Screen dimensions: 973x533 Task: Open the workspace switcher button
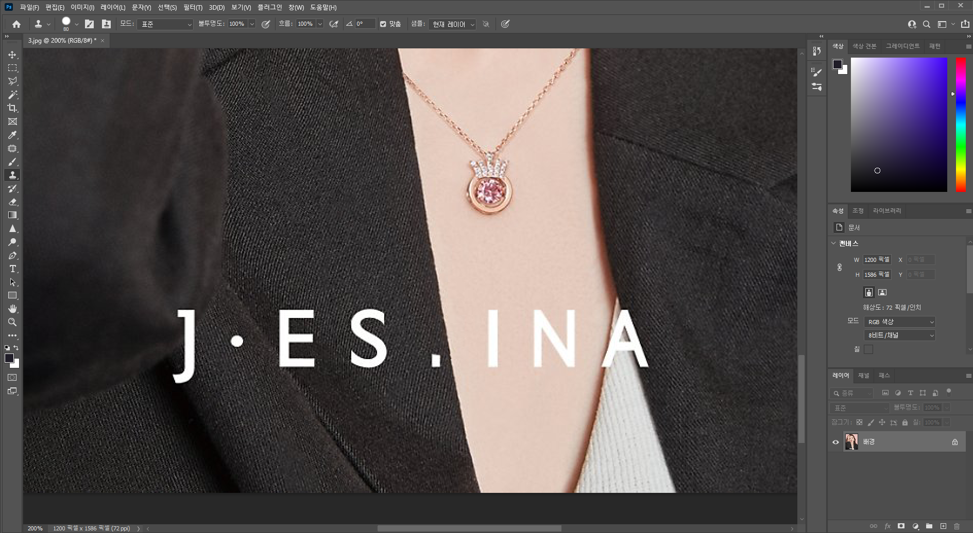pos(942,24)
